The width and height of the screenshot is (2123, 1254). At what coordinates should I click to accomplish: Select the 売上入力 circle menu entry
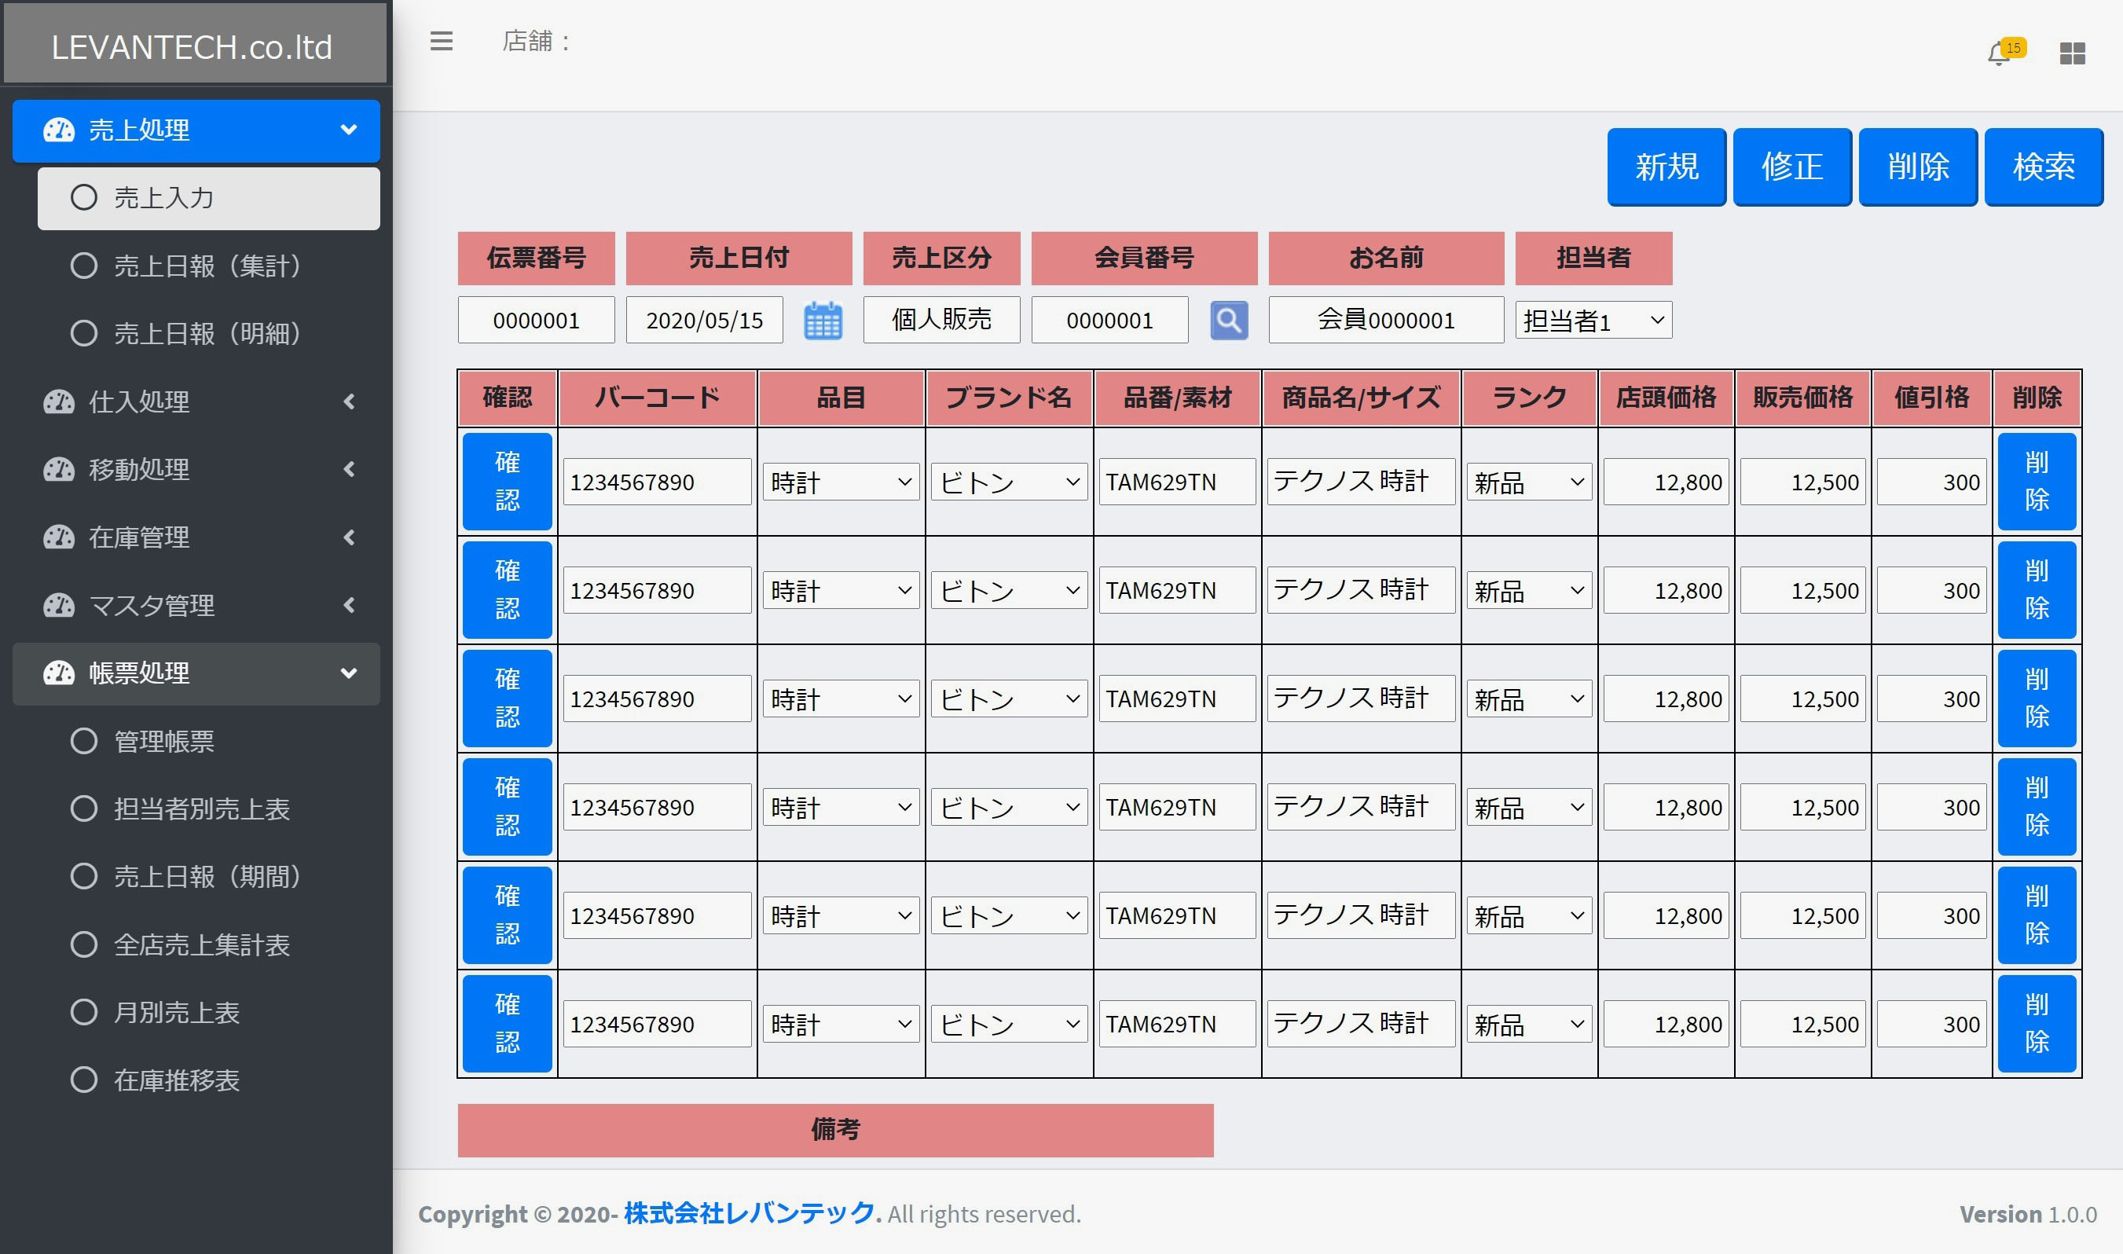(209, 198)
